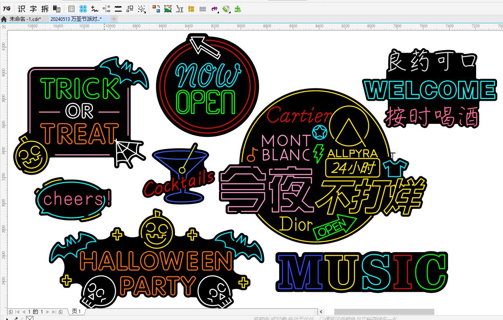
Task: Jump to the last page
Action: click(x=54, y=312)
